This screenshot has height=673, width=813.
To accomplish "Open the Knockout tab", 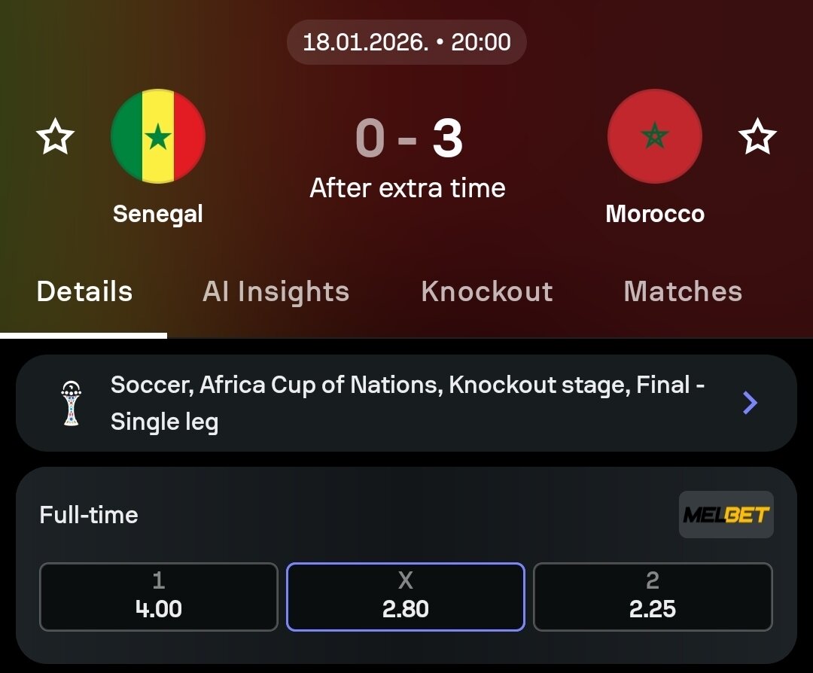I will (487, 292).
